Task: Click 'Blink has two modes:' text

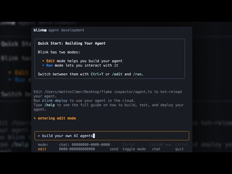Action: pos(59,52)
